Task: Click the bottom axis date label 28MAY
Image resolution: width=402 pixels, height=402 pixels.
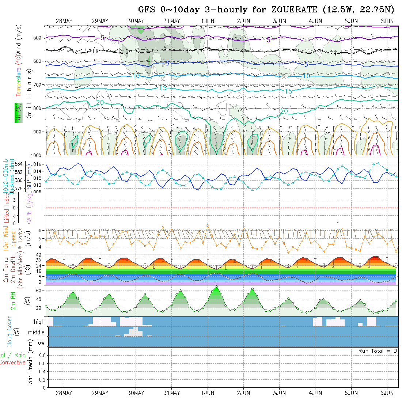Action: coord(64,393)
